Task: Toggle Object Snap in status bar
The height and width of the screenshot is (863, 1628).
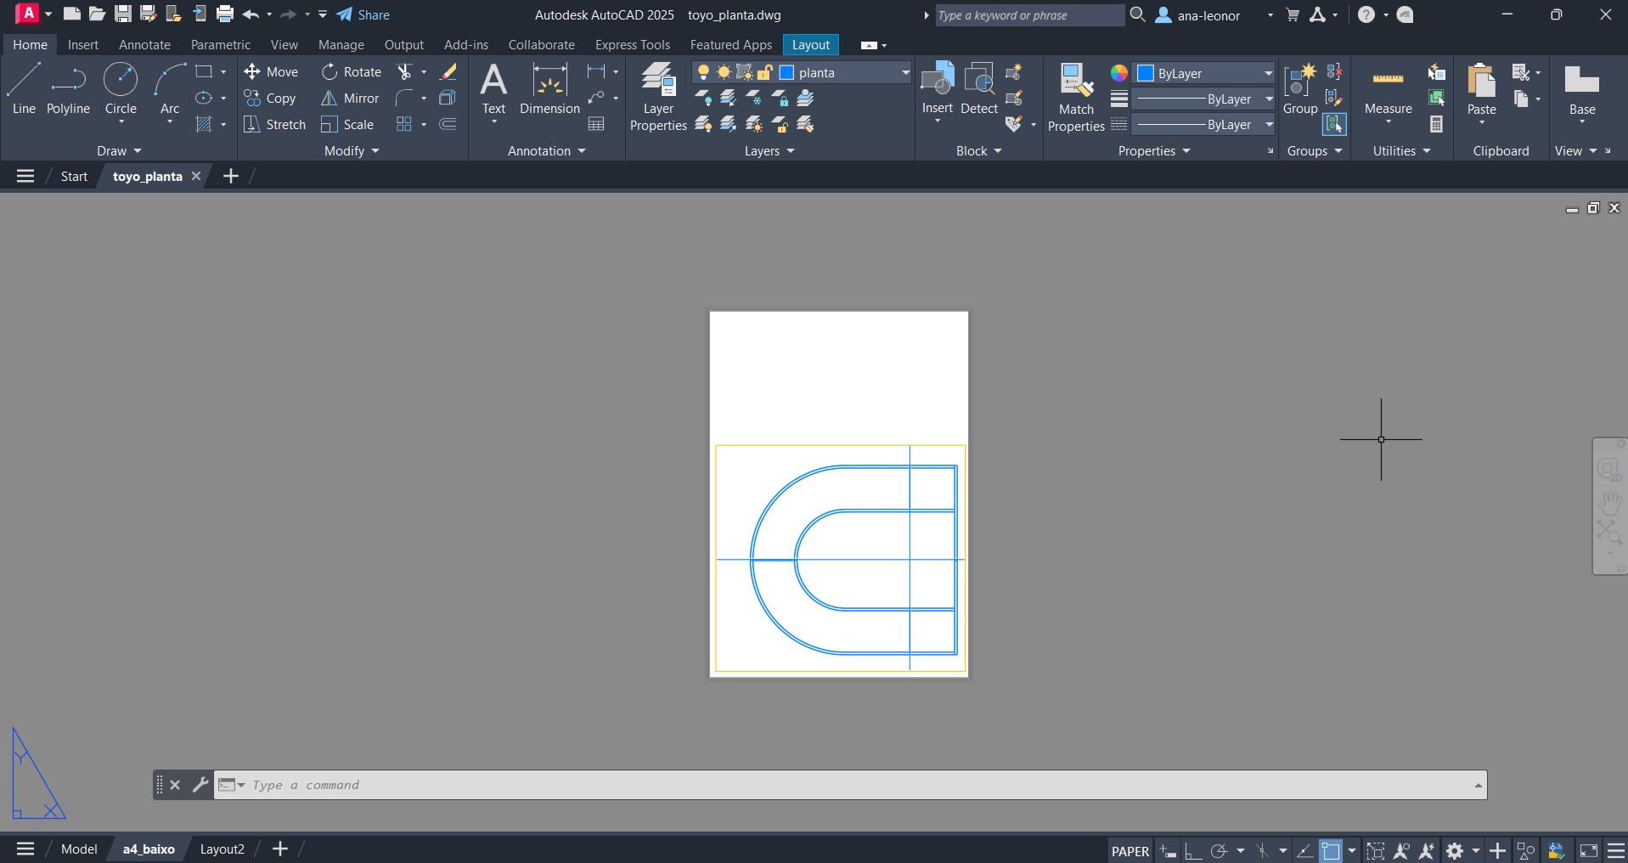Action: point(1331,850)
